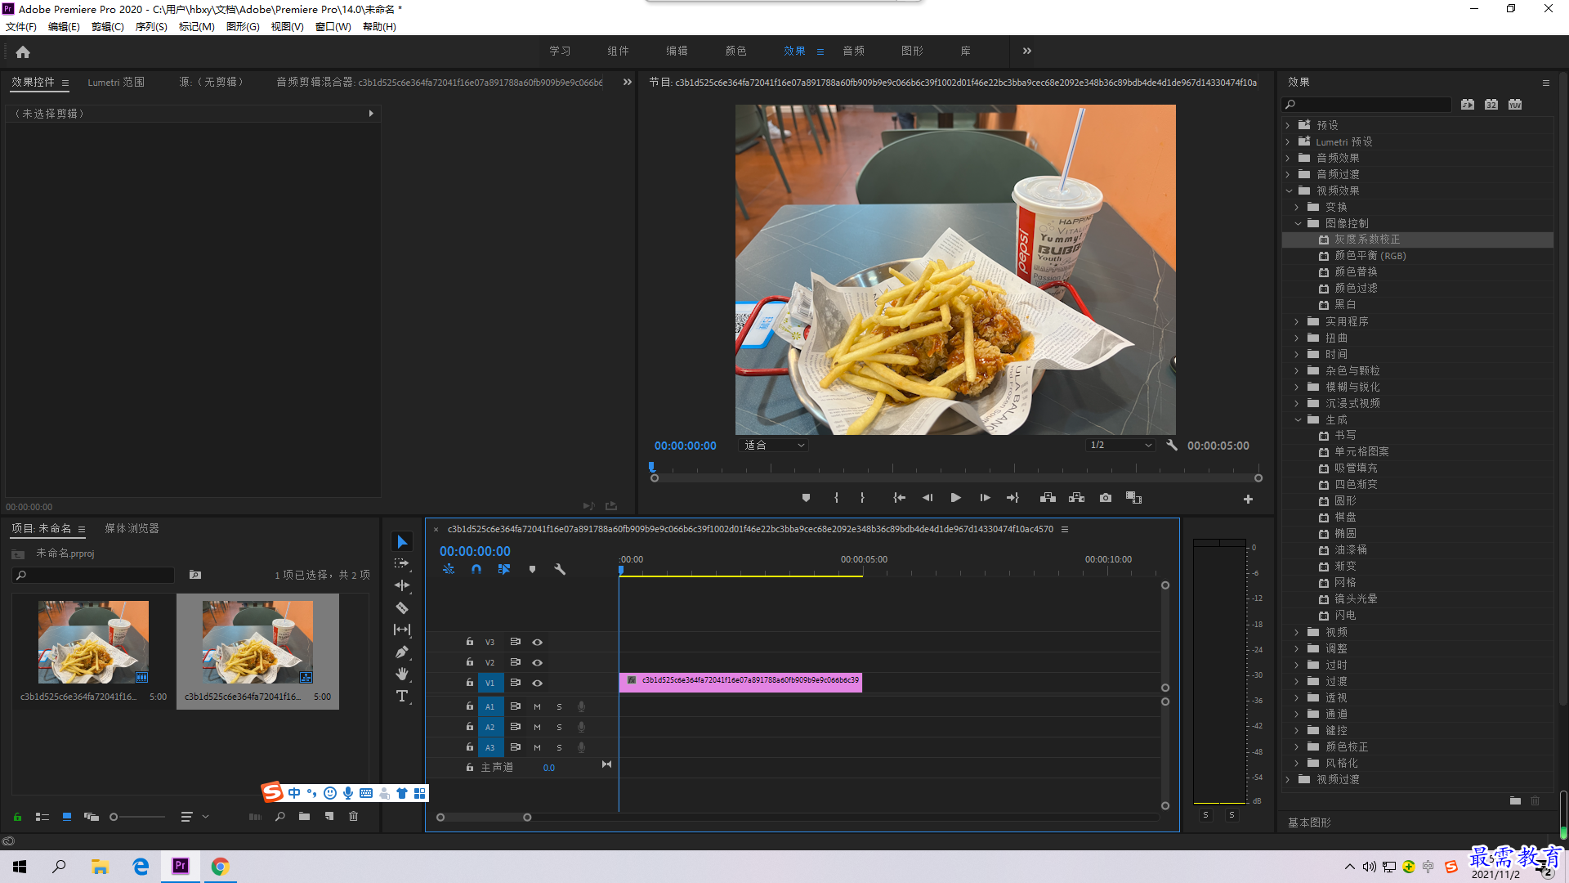The height and width of the screenshot is (883, 1569).
Task: Click the effects search field
Action: 1366,105
